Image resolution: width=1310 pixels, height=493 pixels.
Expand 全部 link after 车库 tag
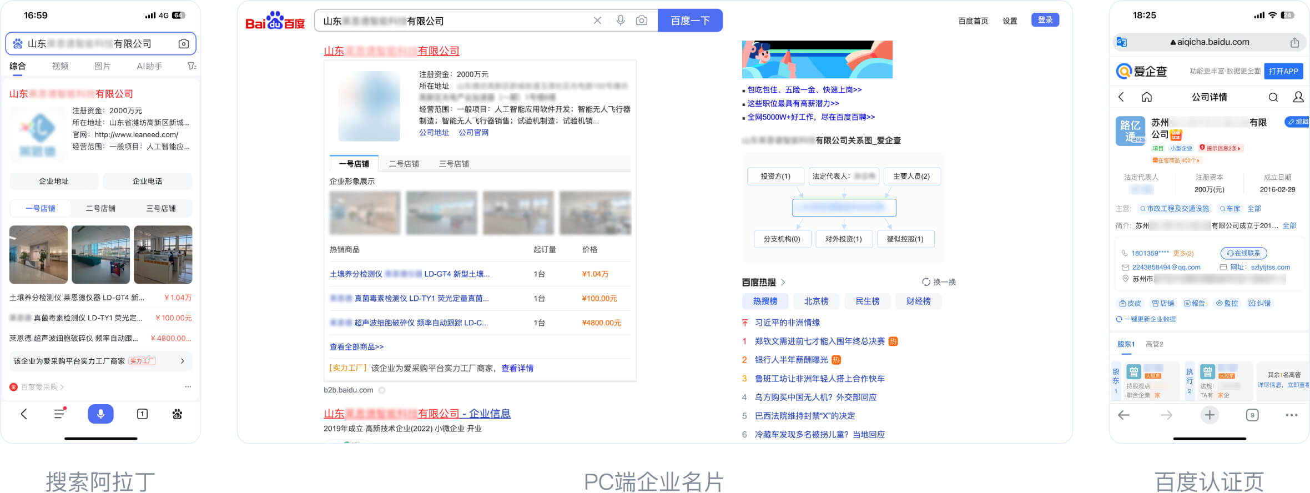(x=1254, y=209)
